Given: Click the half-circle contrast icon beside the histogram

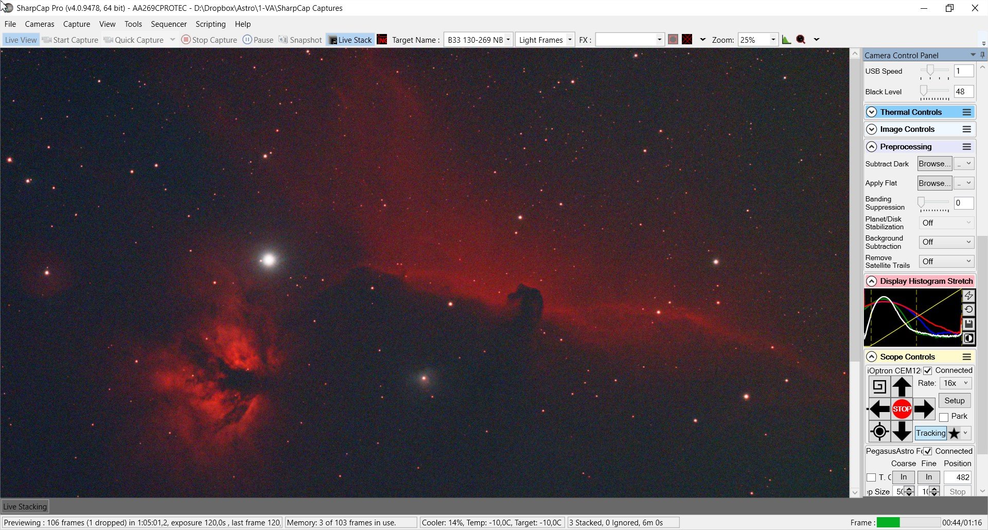Looking at the screenshot, I should tap(968, 338).
